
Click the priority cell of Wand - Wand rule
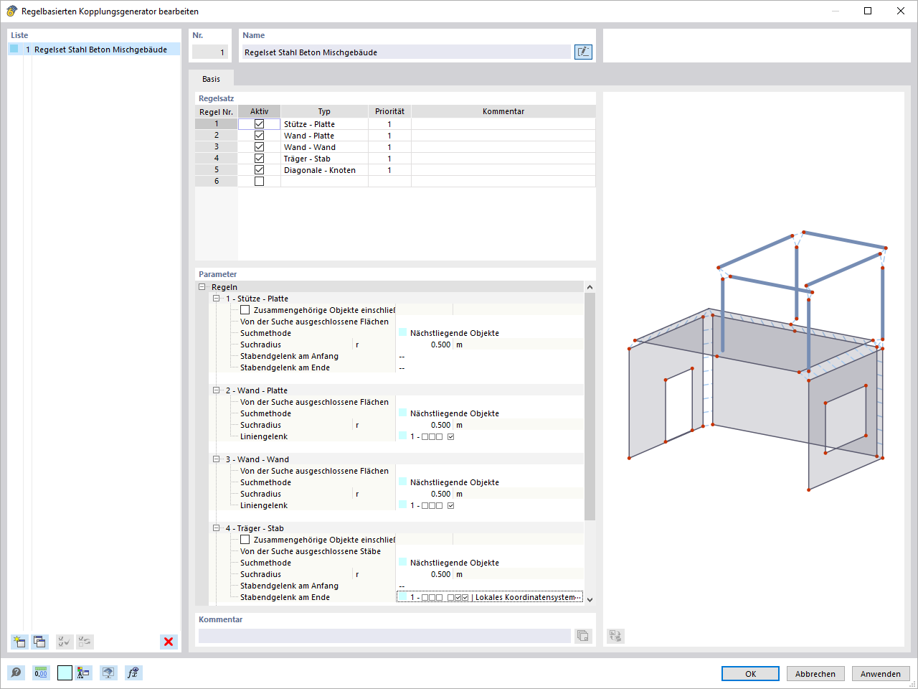point(389,147)
